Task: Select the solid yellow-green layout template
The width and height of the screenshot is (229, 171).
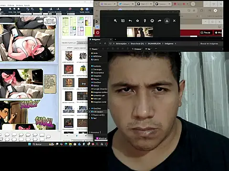Action: click(88, 31)
